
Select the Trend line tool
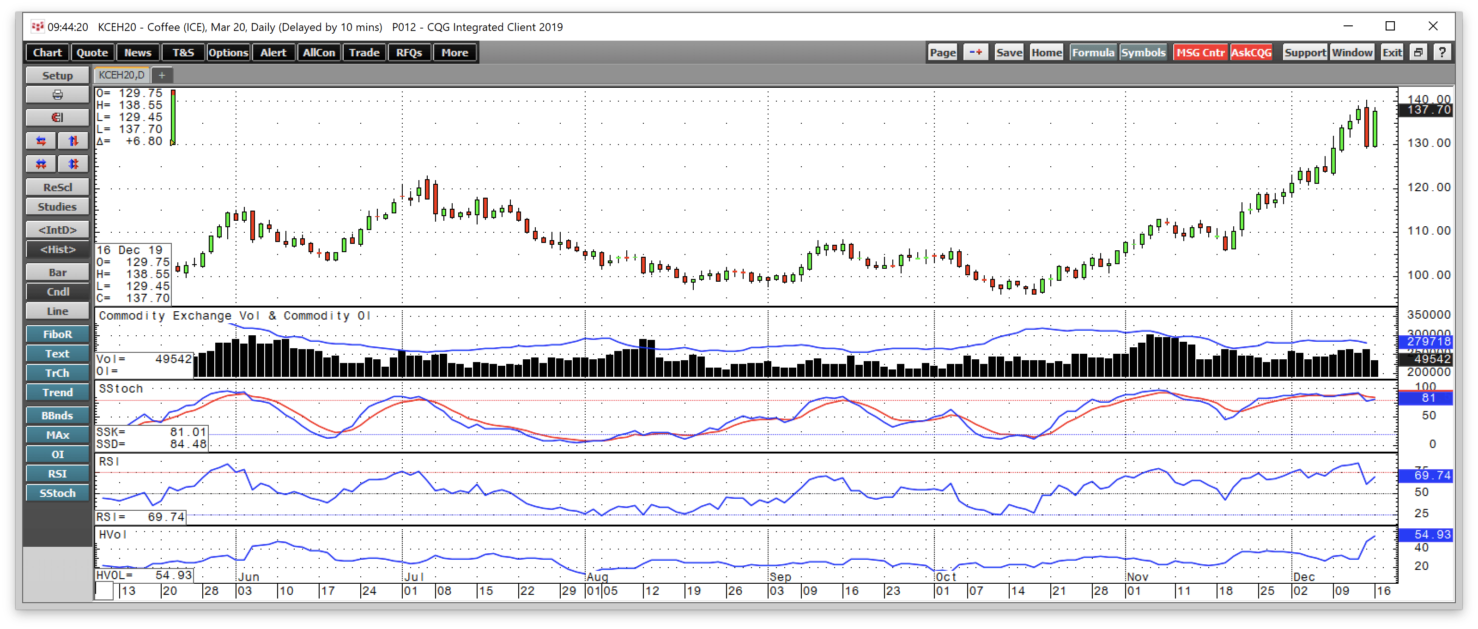point(57,393)
